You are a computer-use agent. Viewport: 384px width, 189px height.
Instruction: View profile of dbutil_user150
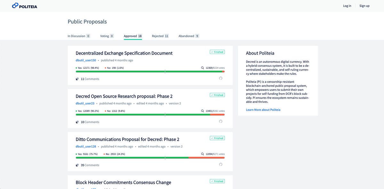click(x=86, y=60)
